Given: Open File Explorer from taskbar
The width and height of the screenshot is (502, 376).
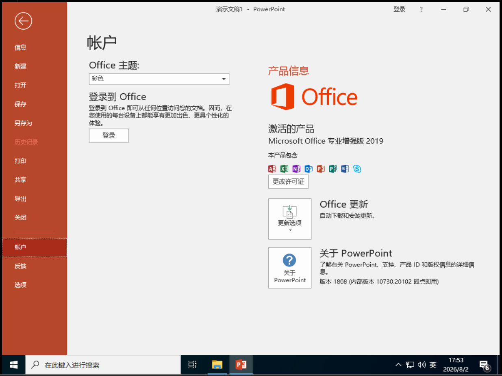Looking at the screenshot, I should click(x=217, y=365).
